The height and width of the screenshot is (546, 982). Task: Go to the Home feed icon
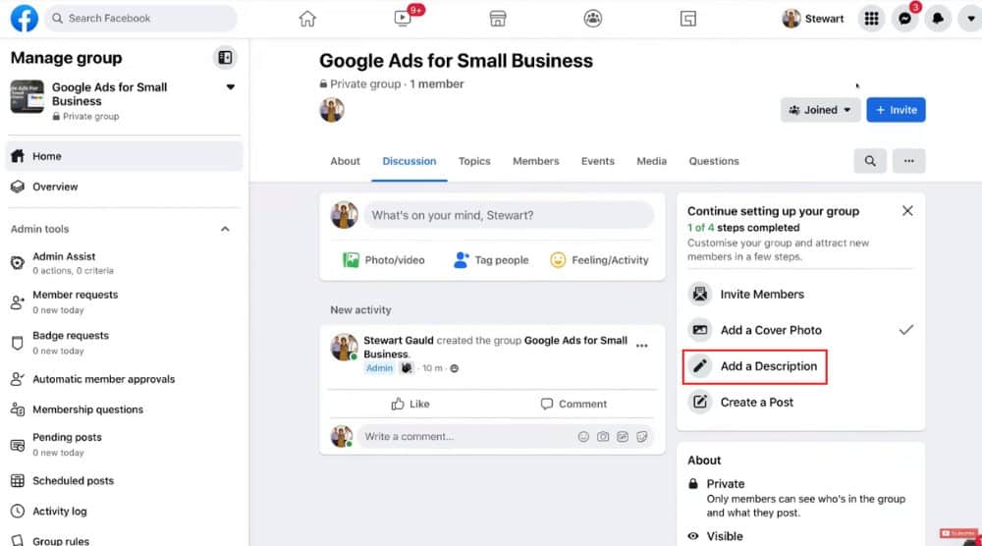click(x=307, y=19)
